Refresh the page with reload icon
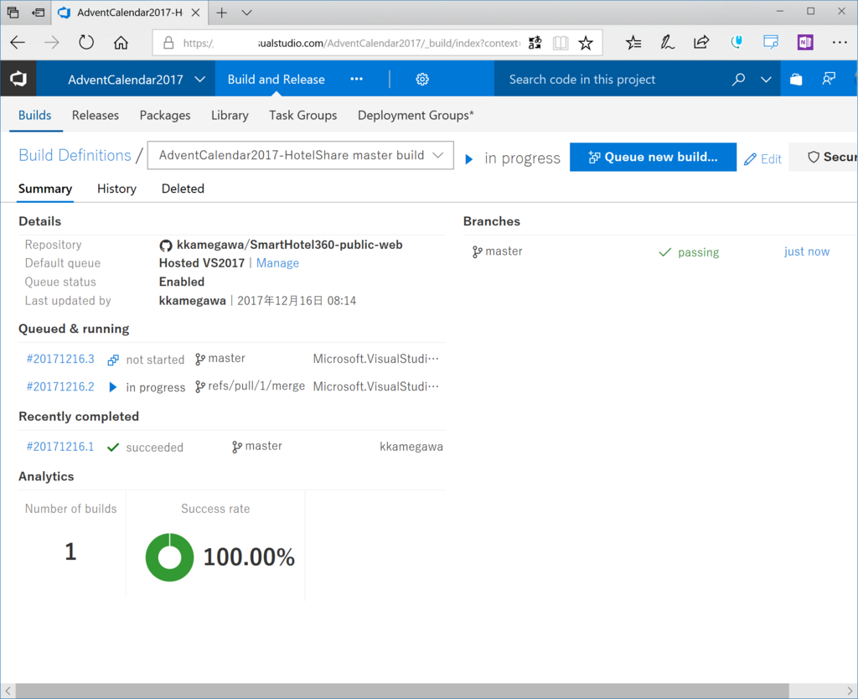The width and height of the screenshot is (858, 699). click(86, 42)
